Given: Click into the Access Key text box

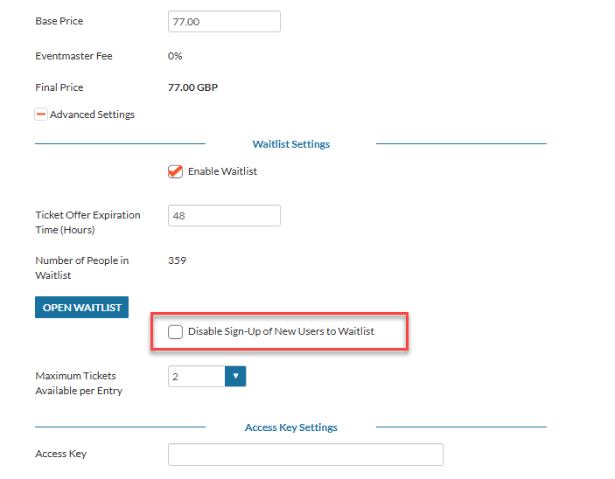Looking at the screenshot, I should [x=305, y=455].
